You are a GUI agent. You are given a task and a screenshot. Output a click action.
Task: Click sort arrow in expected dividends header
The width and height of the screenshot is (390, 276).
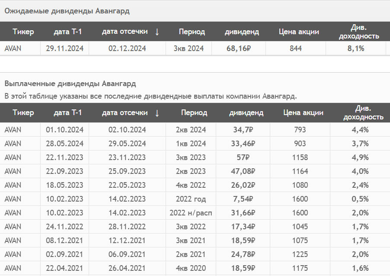point(157,32)
